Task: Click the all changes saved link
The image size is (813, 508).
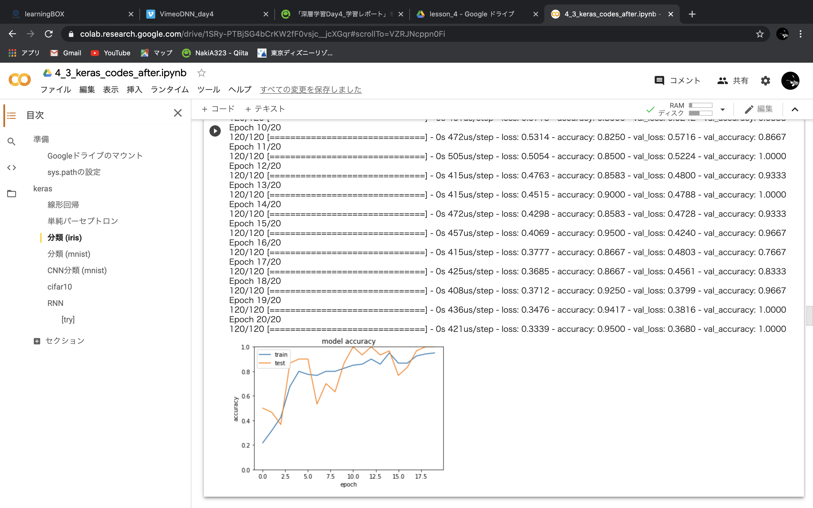Action: point(311,89)
